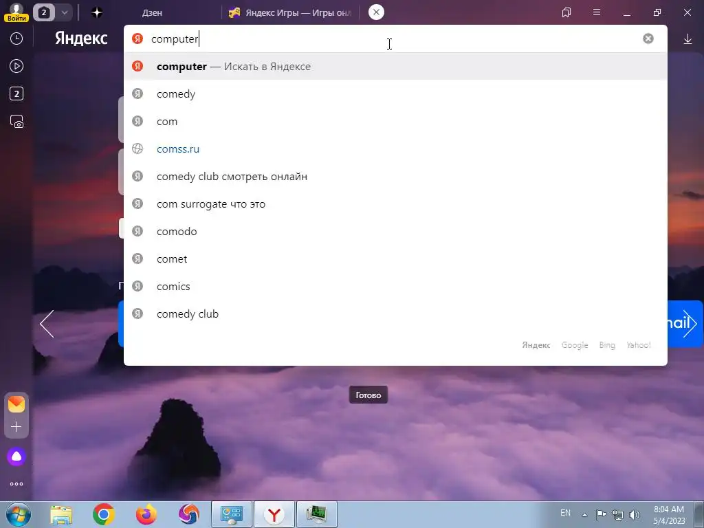Open the network tray icon

(618, 515)
